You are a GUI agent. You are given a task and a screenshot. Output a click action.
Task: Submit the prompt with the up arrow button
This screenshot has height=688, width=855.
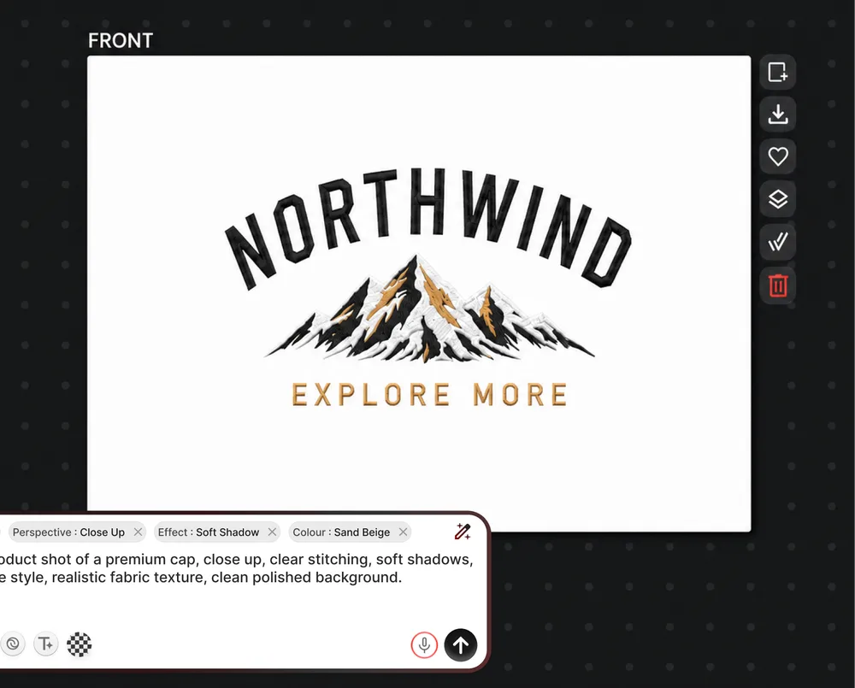[x=461, y=645]
